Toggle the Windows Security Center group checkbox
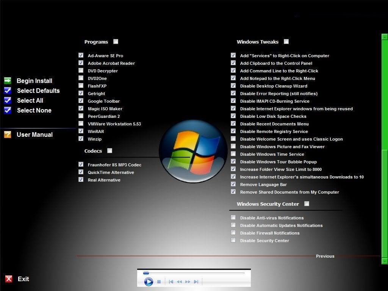 pos(307,203)
